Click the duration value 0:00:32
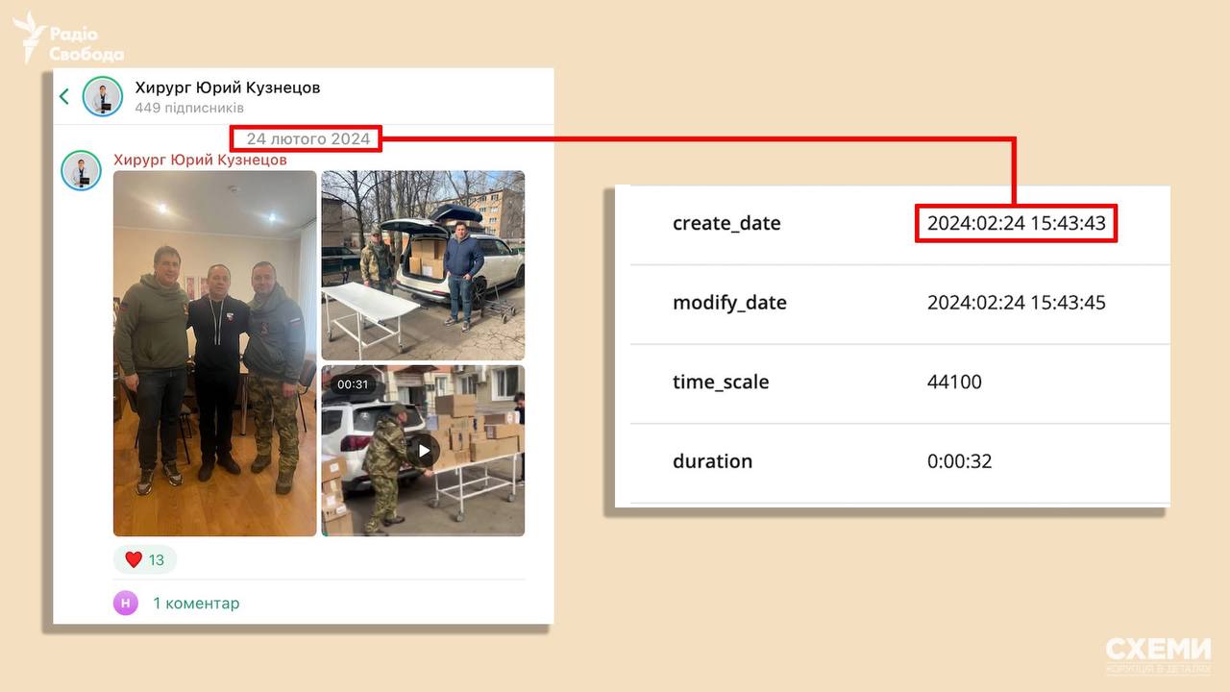The image size is (1230, 692). (959, 461)
